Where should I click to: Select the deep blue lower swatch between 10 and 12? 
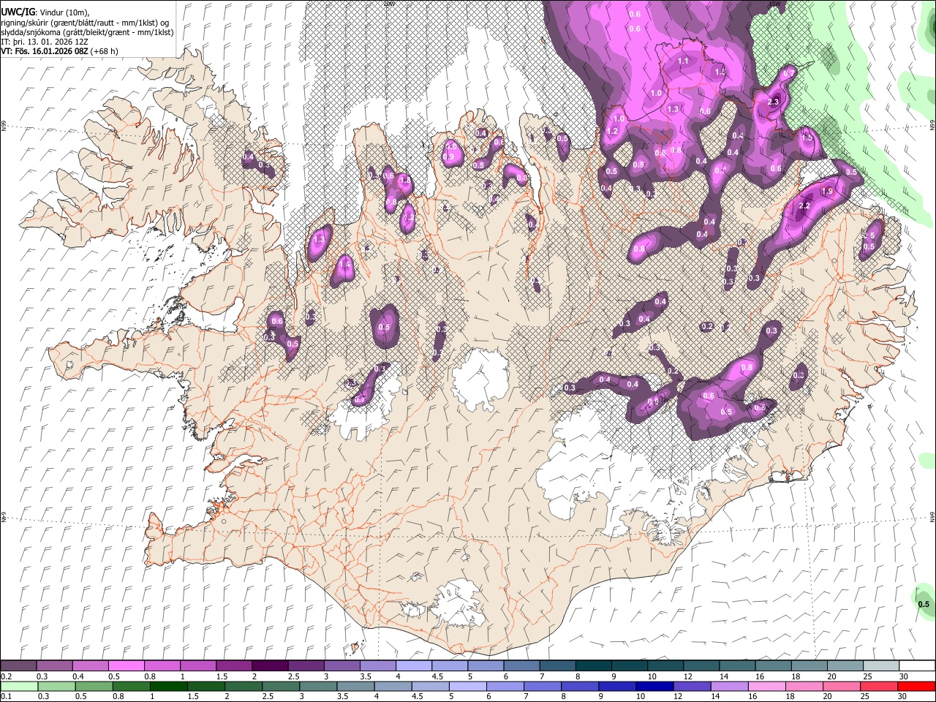654,687
